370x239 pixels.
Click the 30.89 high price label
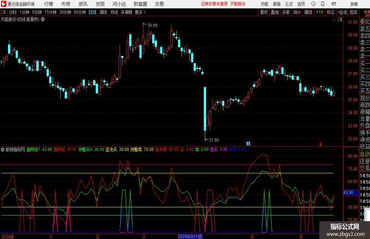click(x=152, y=25)
